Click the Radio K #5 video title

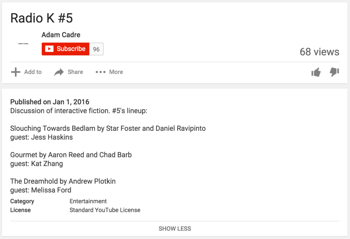coord(42,18)
